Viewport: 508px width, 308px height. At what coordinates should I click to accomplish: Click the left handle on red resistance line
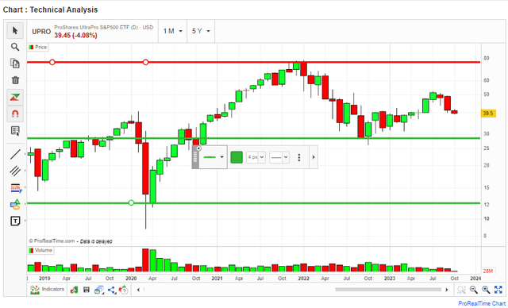[x=52, y=62]
